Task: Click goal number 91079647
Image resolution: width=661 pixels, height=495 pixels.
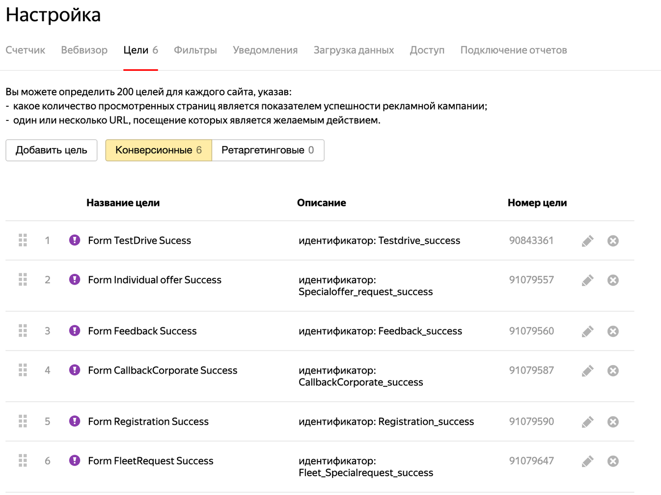Action: (x=531, y=461)
